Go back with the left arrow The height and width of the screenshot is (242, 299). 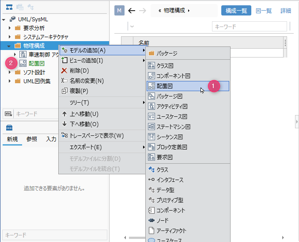[132, 11]
